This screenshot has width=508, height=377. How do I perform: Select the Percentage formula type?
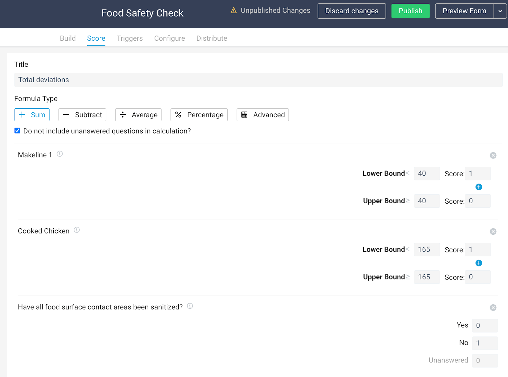click(x=199, y=115)
